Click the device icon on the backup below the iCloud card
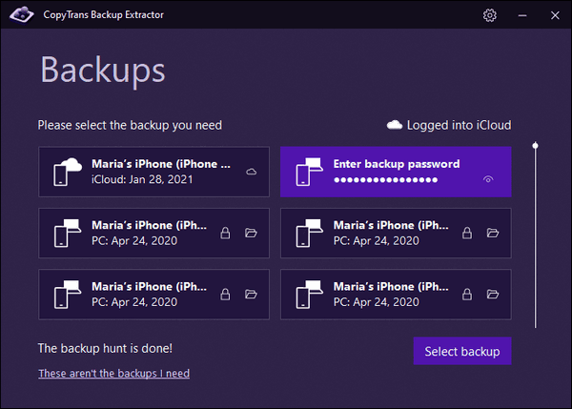The image size is (572, 409). coord(68,234)
